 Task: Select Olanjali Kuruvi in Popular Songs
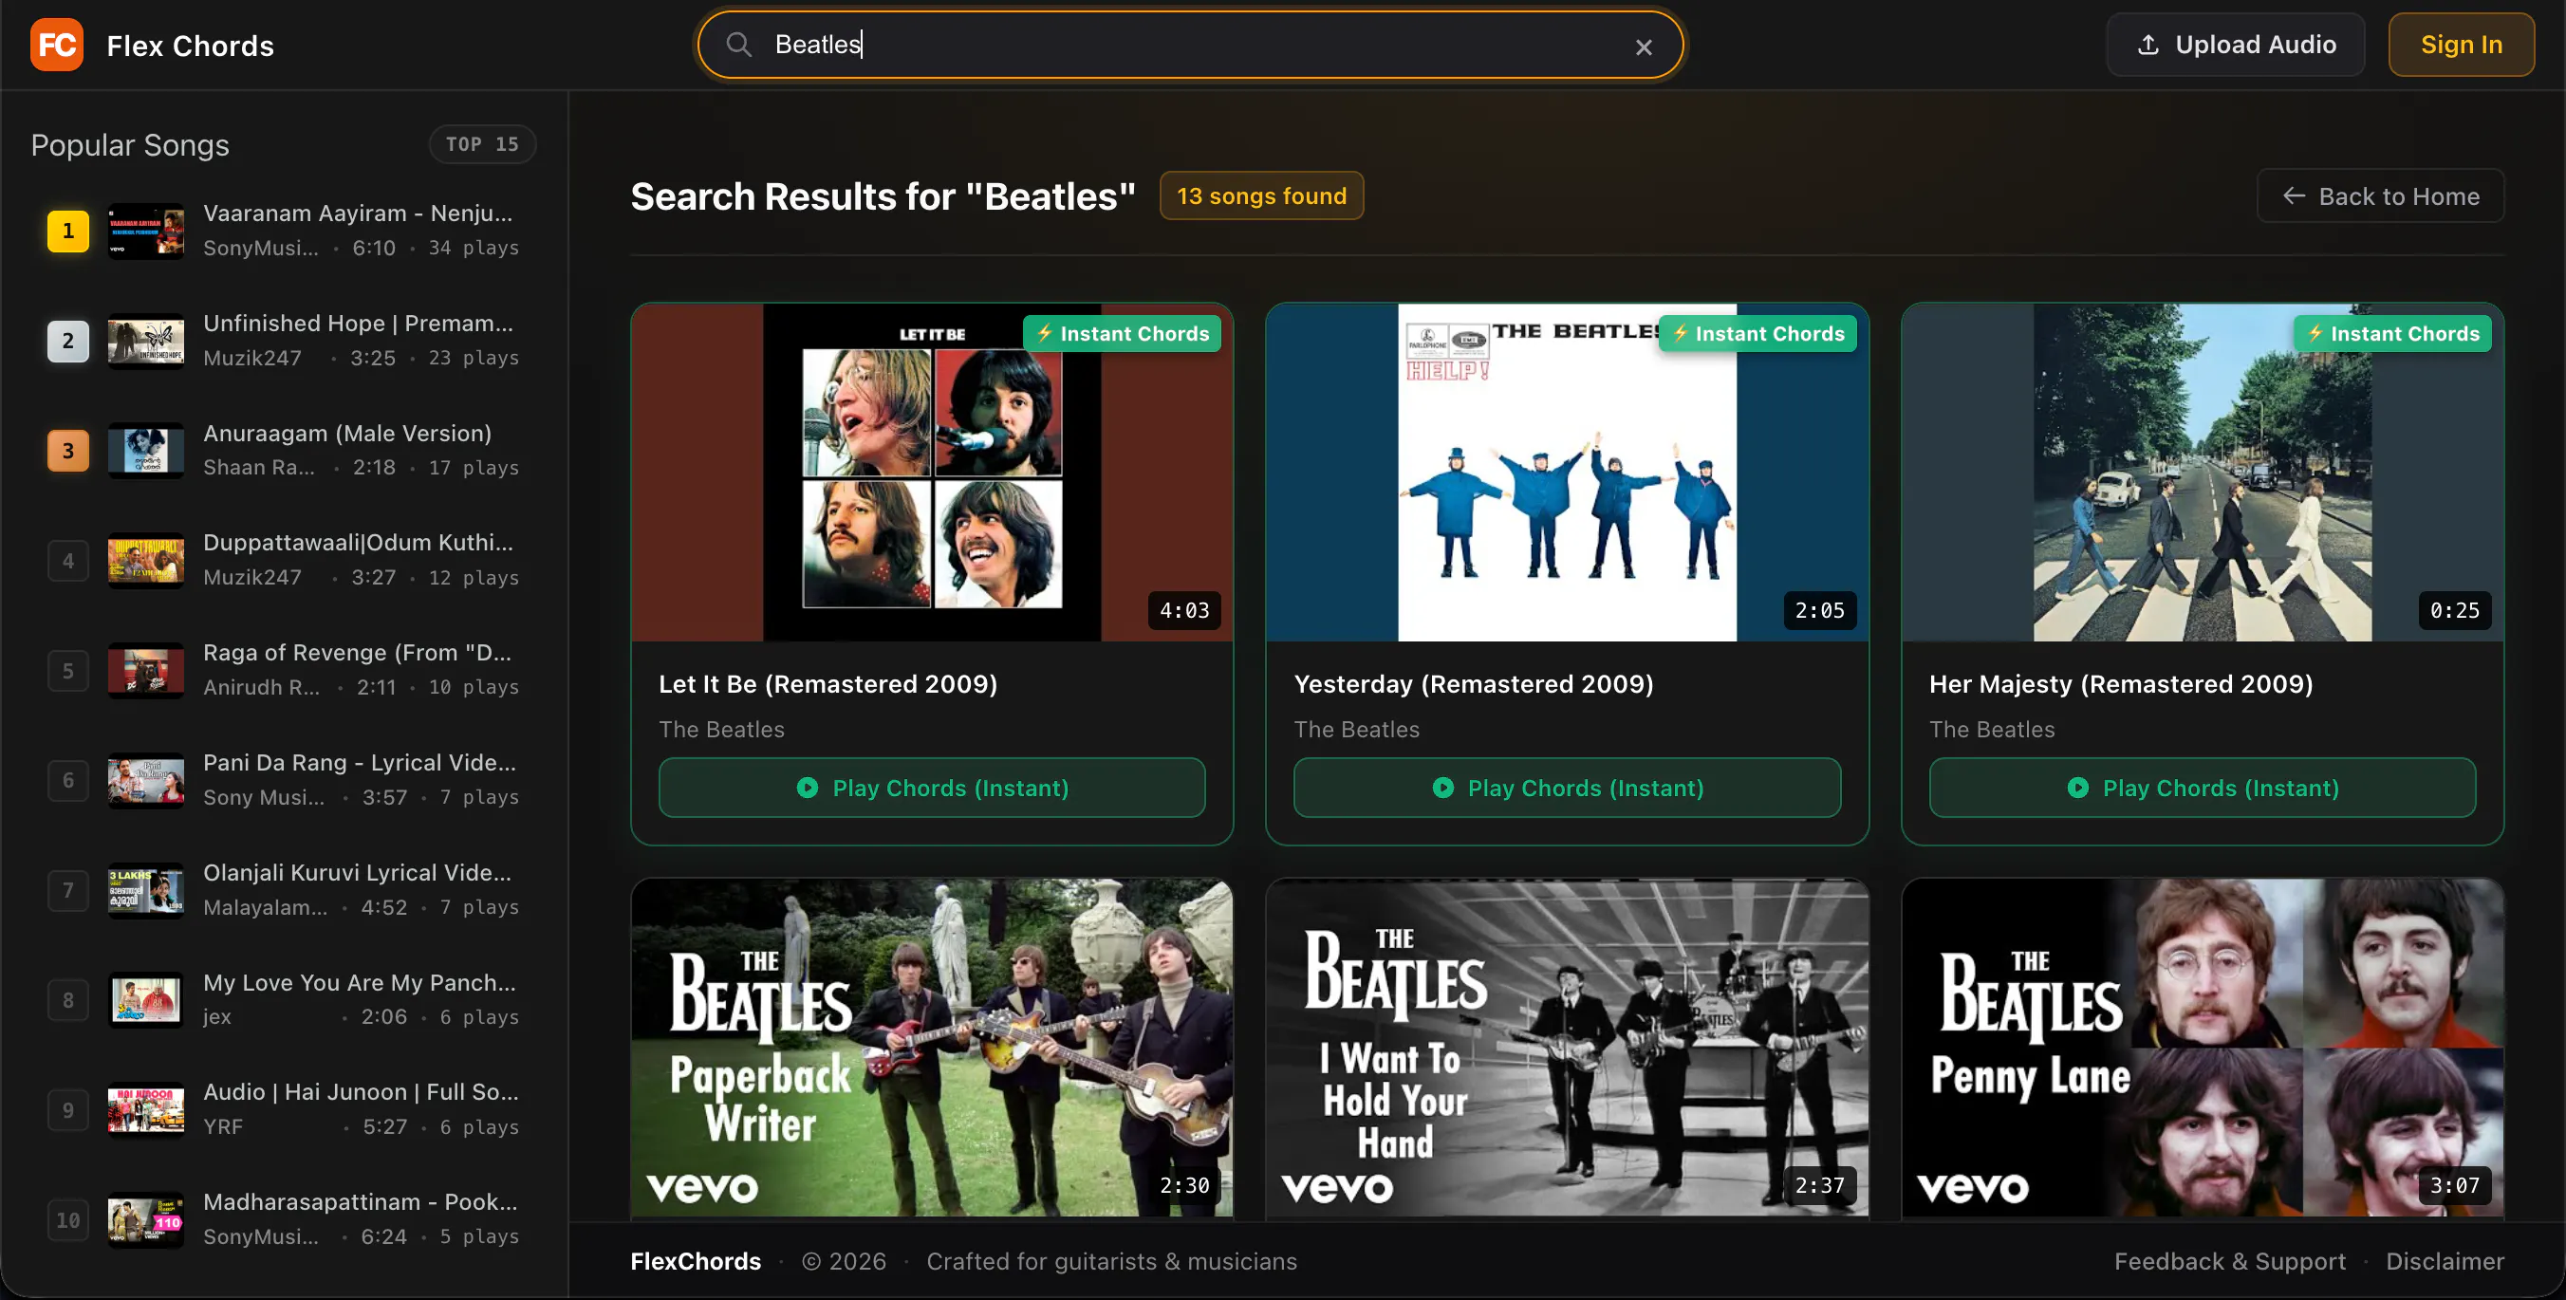point(284,889)
